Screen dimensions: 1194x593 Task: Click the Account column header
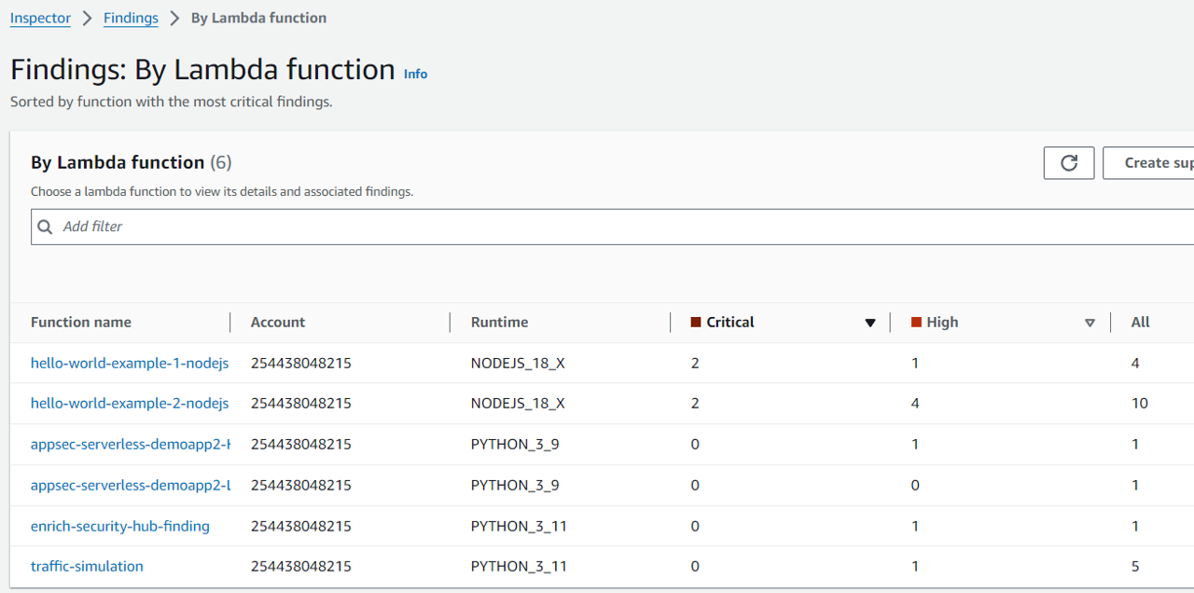click(x=278, y=322)
